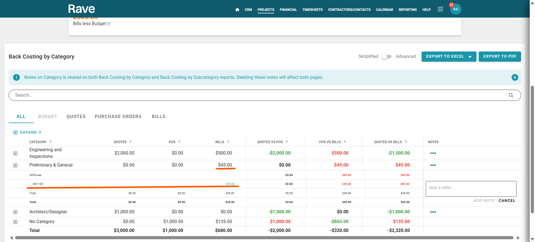Dismiss the notes info banner
Image resolution: width=535 pixels, height=242 pixels.
515,77
